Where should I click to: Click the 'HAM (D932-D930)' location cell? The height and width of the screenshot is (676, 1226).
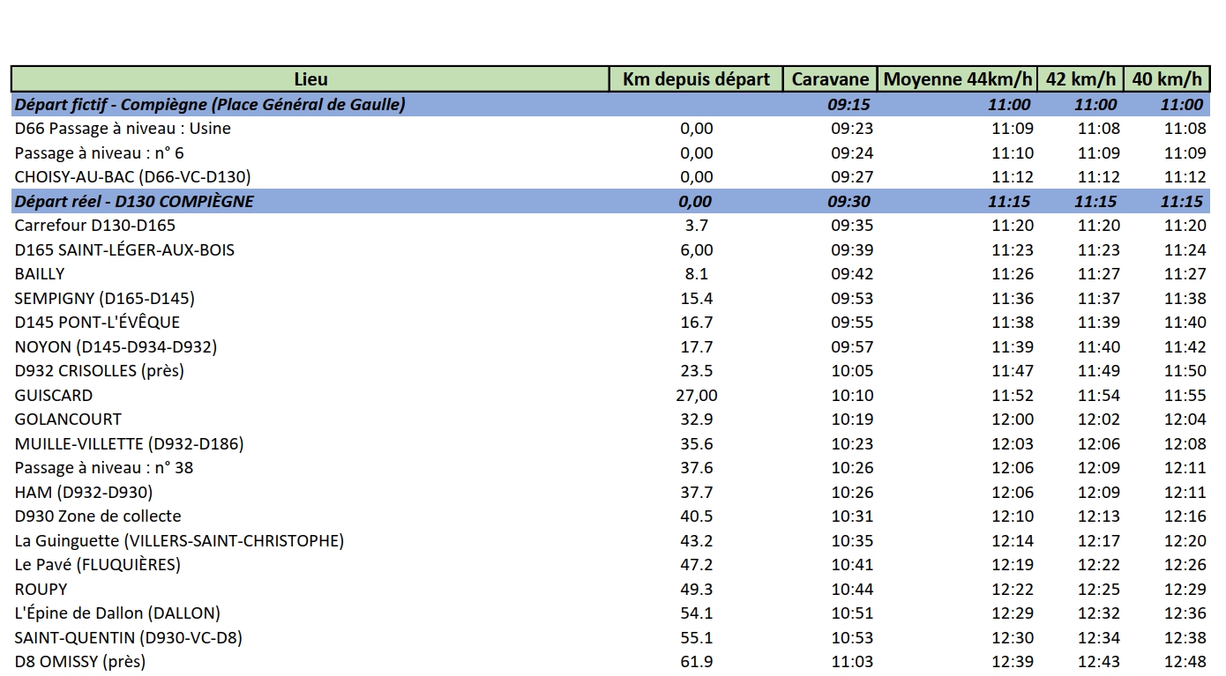[x=84, y=492]
